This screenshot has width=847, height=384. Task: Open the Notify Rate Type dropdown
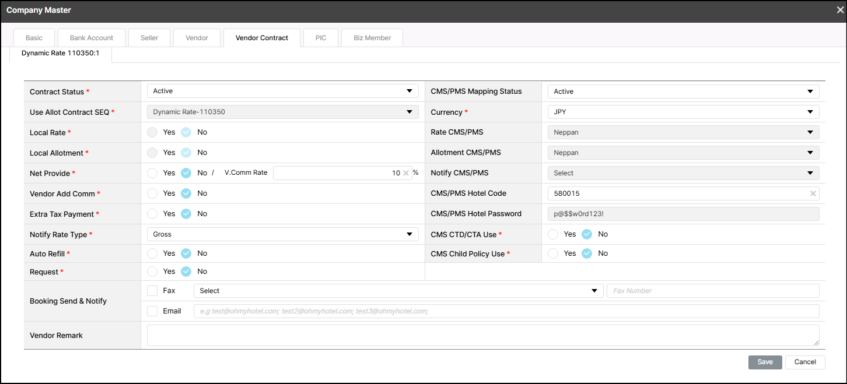pos(282,234)
